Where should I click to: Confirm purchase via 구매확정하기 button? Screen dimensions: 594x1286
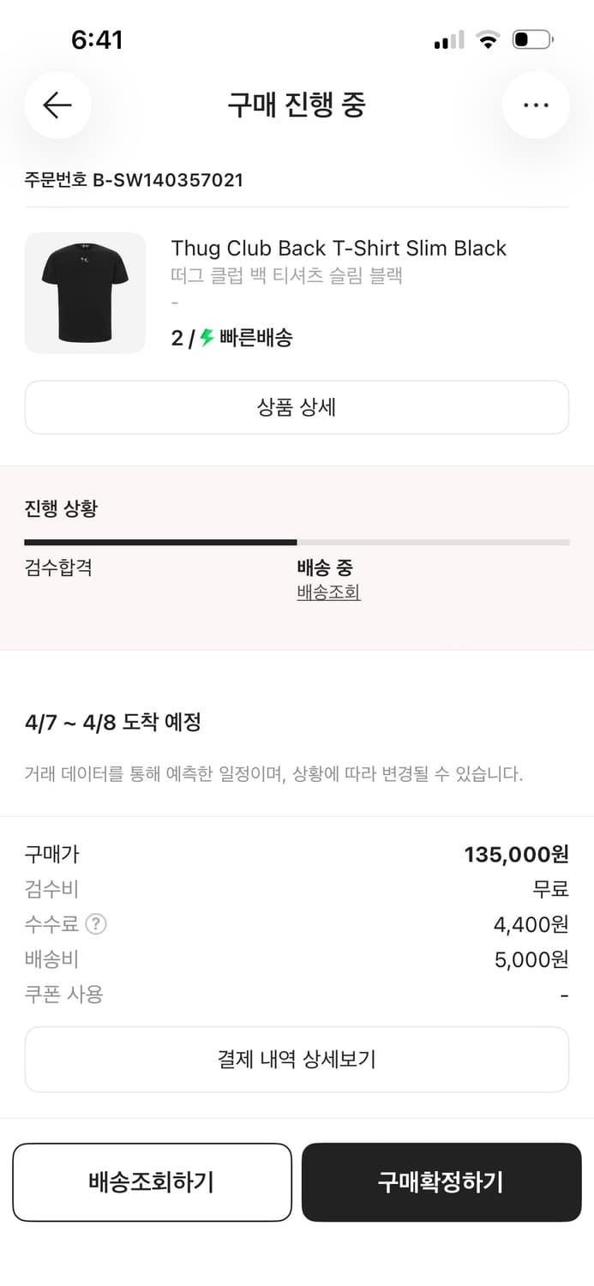441,1181
